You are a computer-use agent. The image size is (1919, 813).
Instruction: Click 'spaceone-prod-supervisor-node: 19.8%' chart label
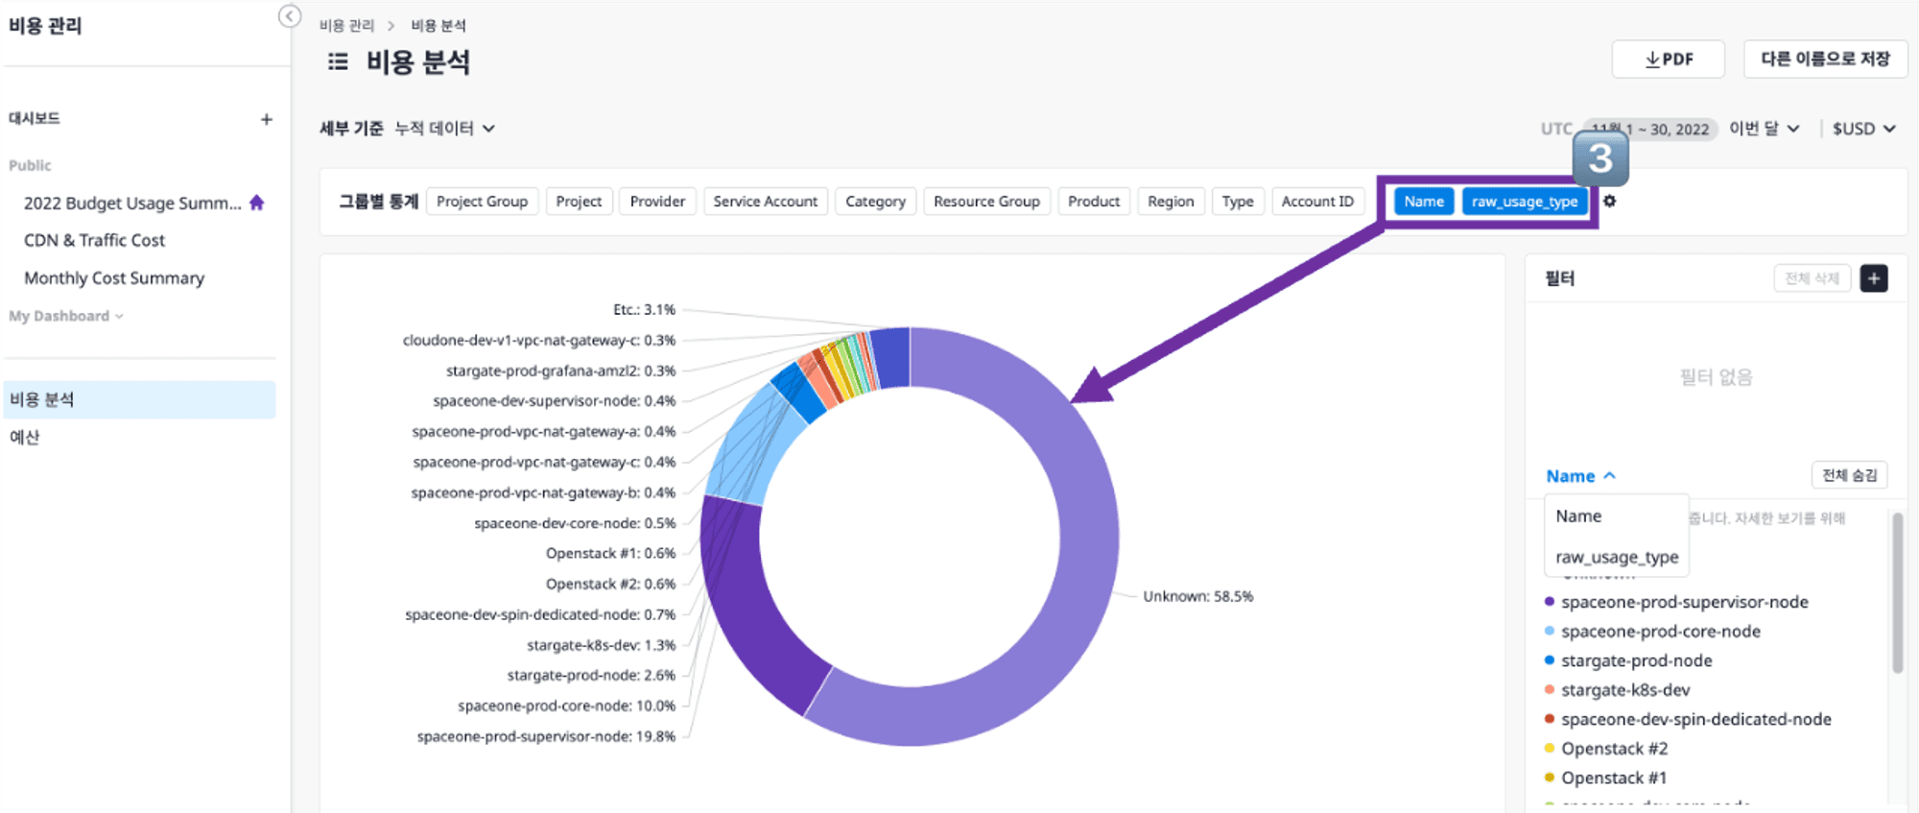point(546,737)
